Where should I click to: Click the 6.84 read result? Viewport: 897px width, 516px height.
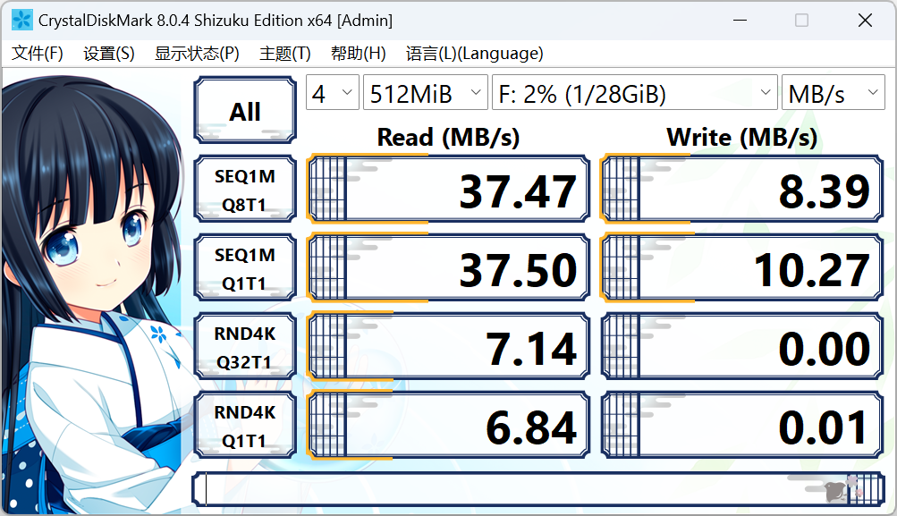click(x=449, y=426)
